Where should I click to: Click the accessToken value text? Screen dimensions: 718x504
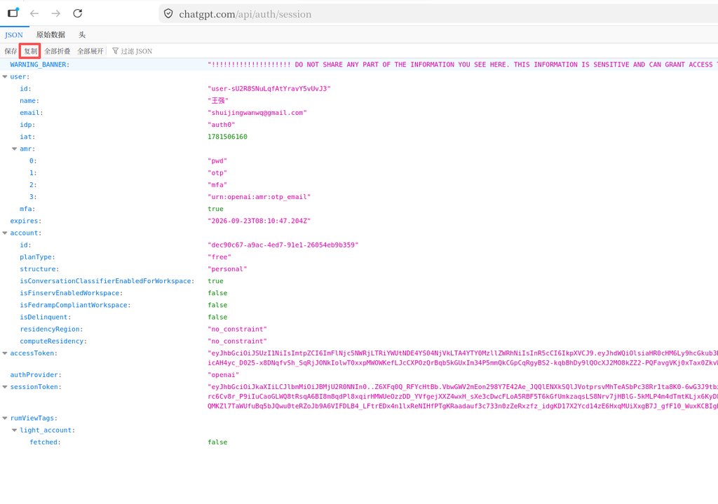pyautogui.click(x=463, y=358)
